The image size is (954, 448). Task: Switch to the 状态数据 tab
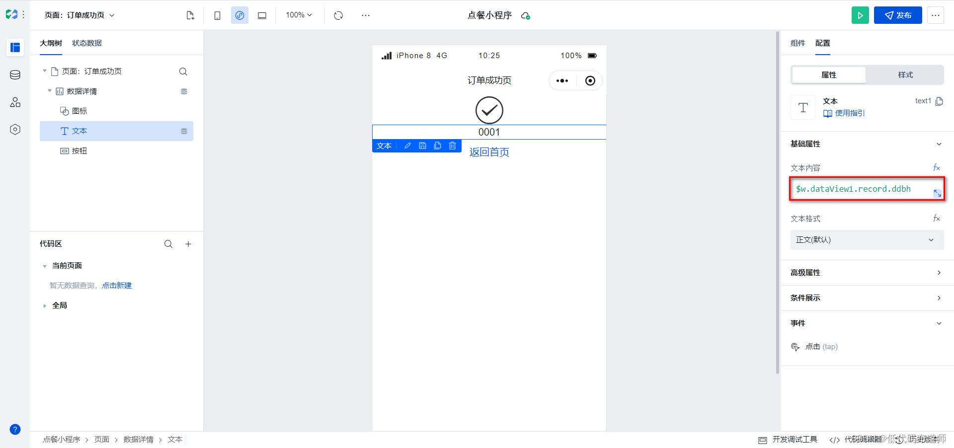pyautogui.click(x=87, y=43)
